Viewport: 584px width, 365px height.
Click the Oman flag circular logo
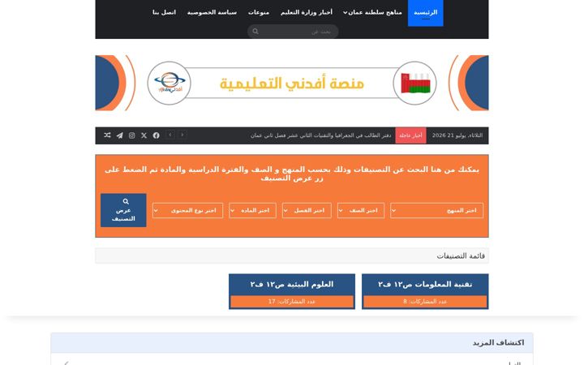(x=415, y=83)
